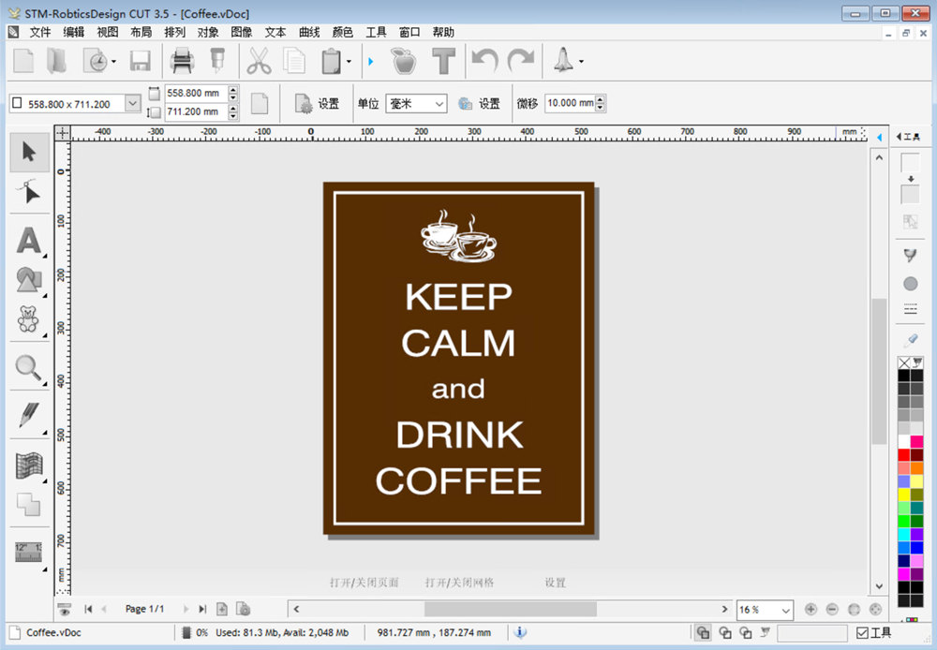Screen dimensions: 937x650
Task: Click 打开/关闭网格 below the canvas
Action: (459, 583)
